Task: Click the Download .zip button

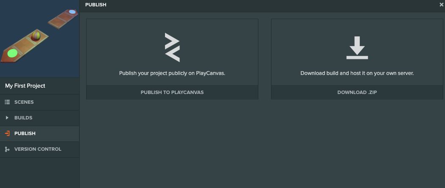Action: (x=357, y=92)
